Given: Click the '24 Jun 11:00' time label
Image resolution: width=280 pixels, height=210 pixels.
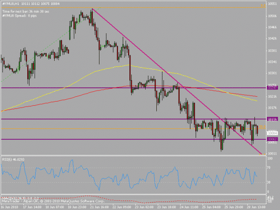Looking at the screenshot, I should [x=189, y=207].
